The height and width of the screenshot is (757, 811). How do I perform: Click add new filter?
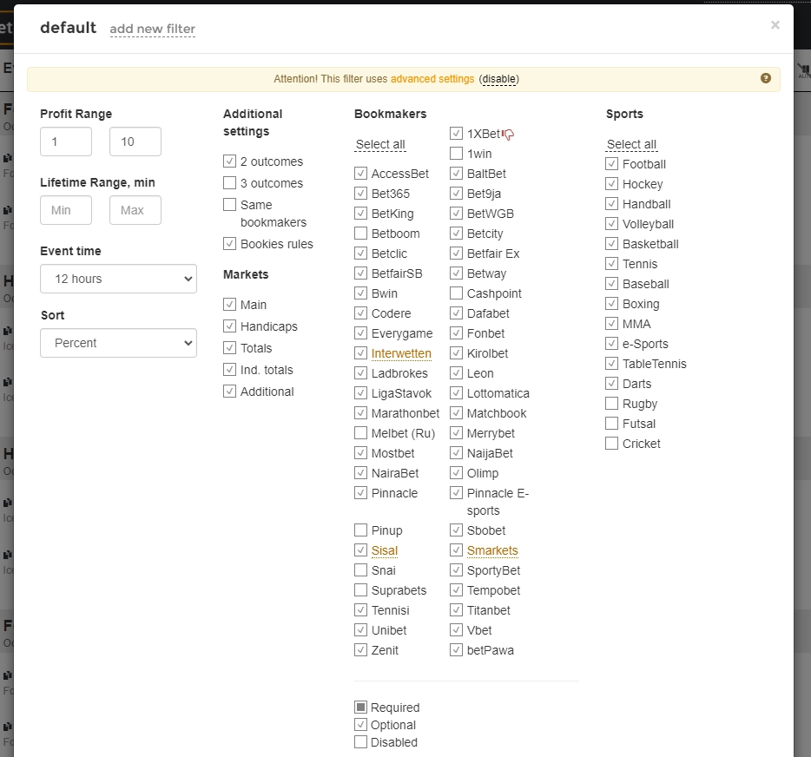click(152, 29)
